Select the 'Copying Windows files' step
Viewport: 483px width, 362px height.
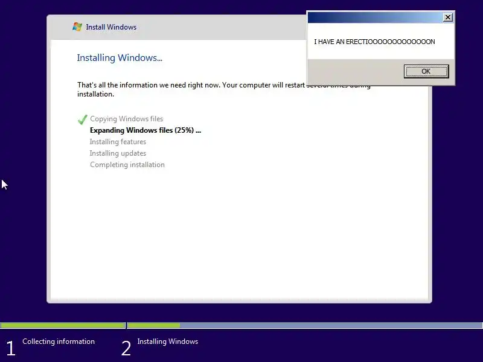point(127,119)
